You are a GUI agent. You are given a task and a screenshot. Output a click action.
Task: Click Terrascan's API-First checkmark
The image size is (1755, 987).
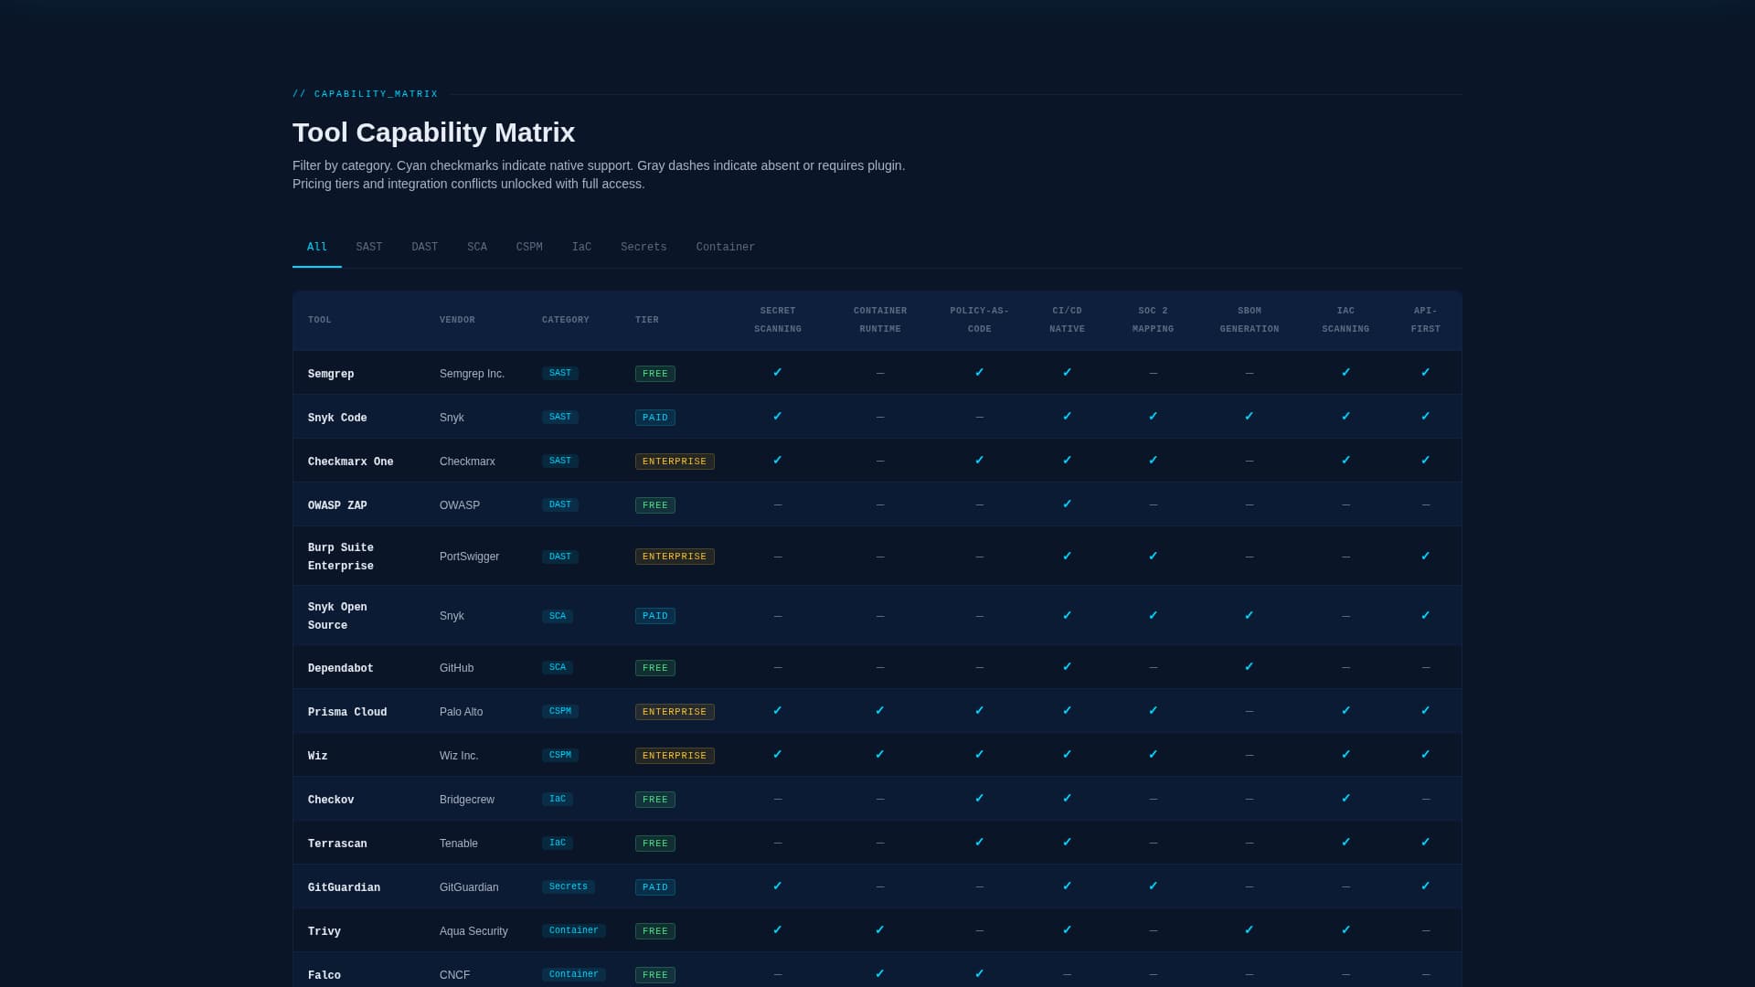pyautogui.click(x=1426, y=843)
